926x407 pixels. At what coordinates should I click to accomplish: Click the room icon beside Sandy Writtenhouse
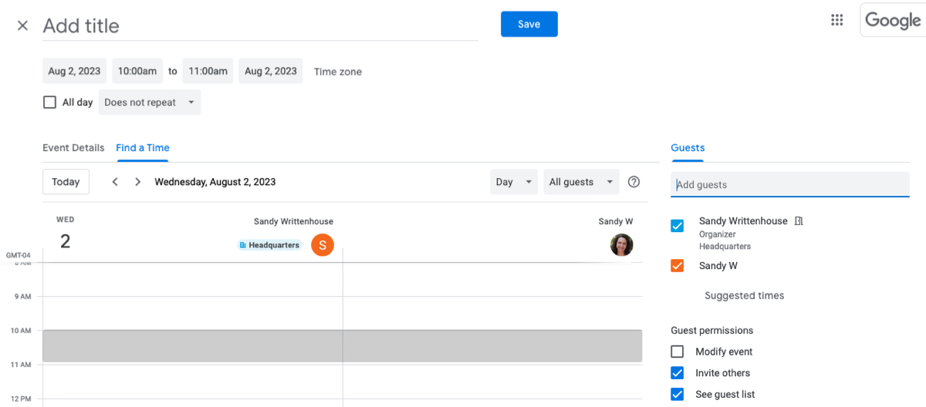click(x=799, y=221)
